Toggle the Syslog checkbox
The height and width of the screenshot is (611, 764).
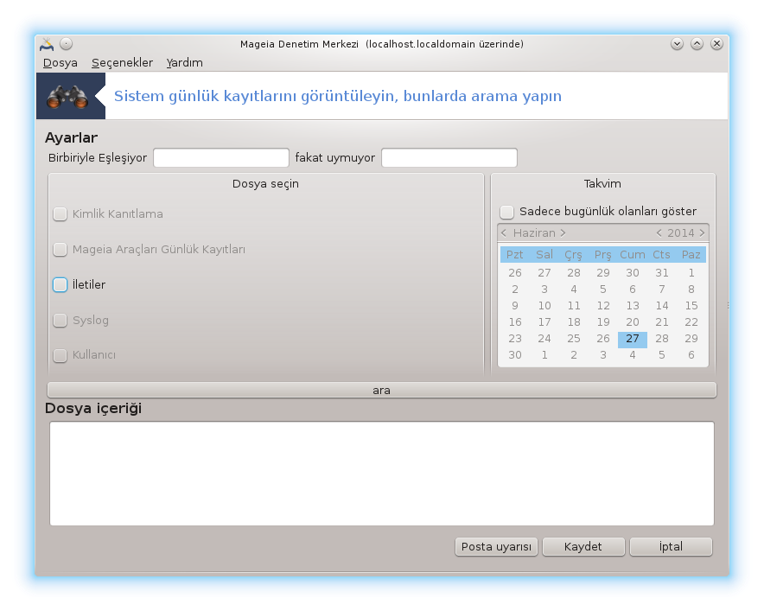[x=60, y=320]
